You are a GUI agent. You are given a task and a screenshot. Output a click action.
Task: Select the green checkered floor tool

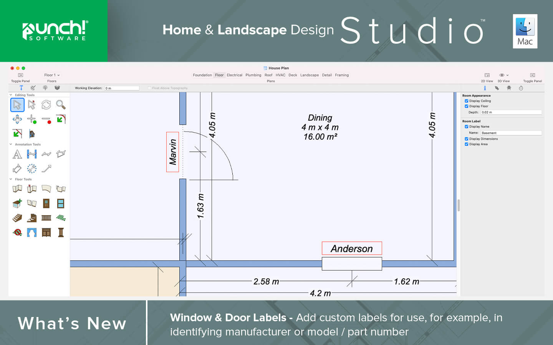(x=61, y=218)
